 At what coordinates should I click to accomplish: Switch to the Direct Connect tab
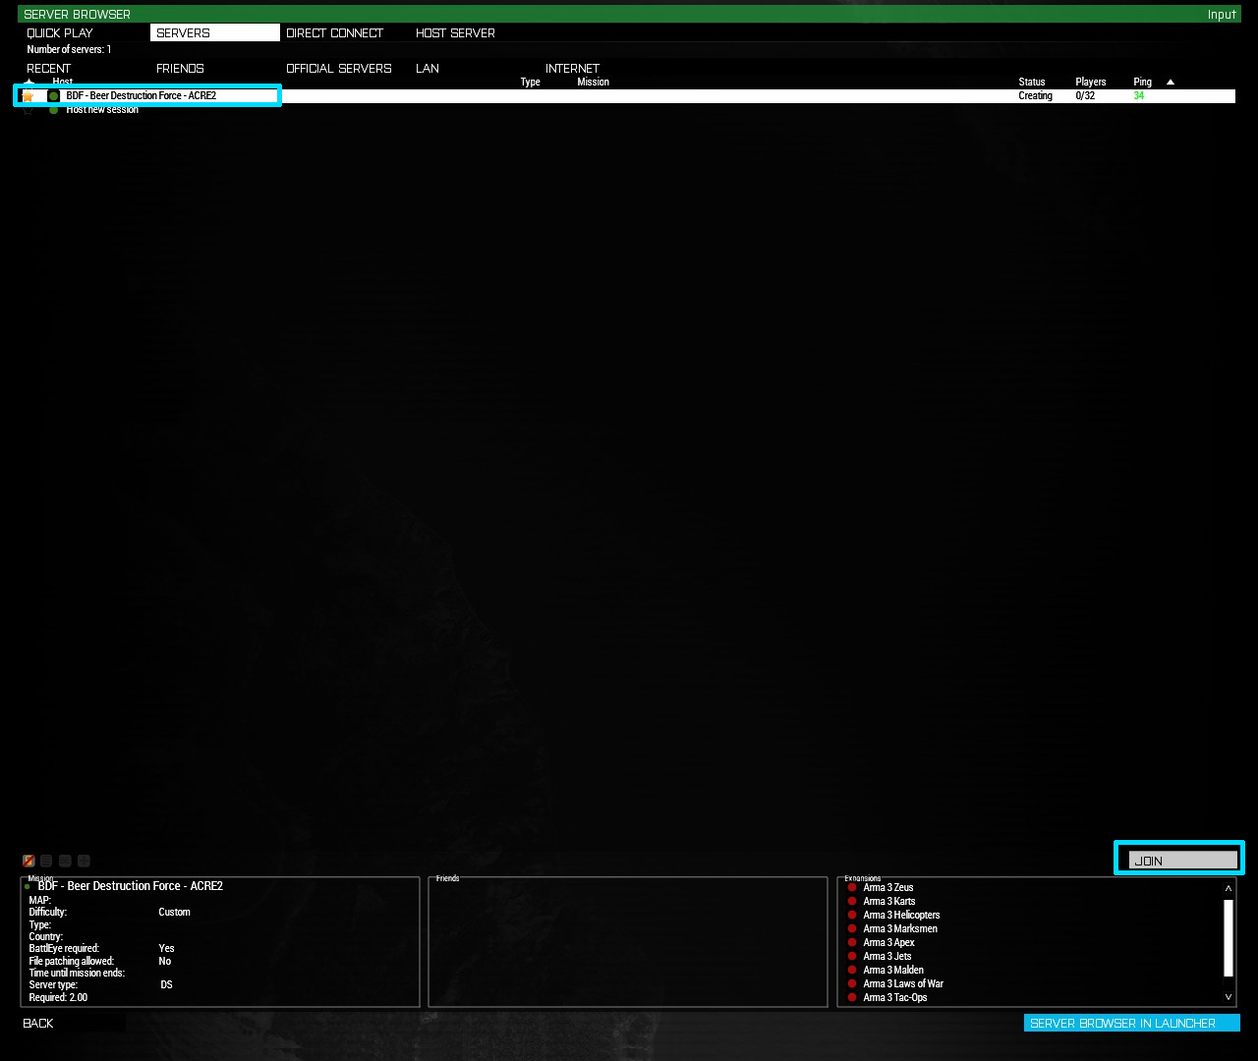(334, 33)
